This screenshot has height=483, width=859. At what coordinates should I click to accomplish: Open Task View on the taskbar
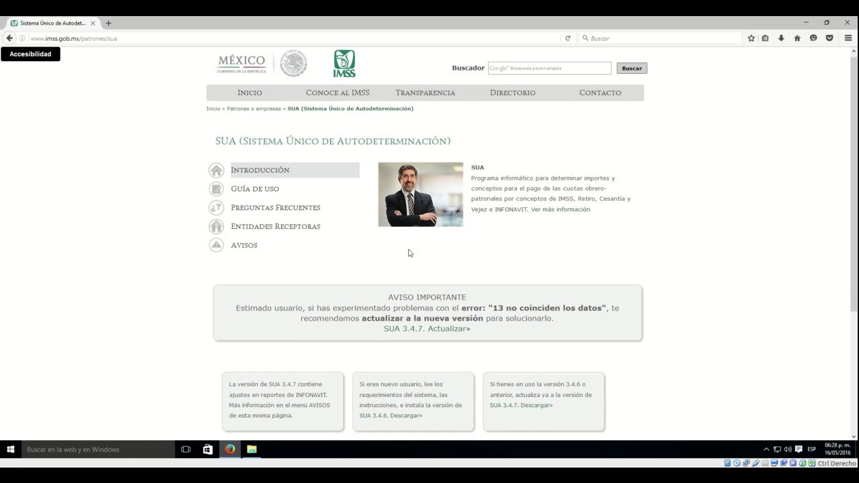[186, 449]
